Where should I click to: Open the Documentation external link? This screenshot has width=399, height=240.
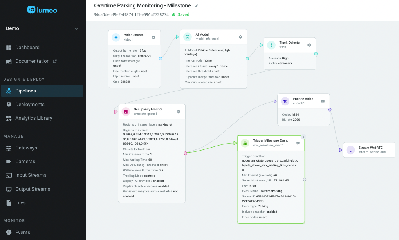(x=32, y=61)
